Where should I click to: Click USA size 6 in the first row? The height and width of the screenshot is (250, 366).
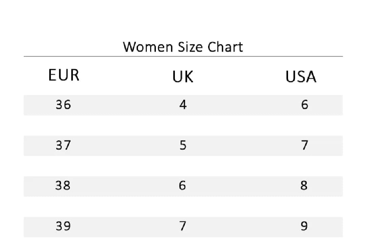click(304, 105)
